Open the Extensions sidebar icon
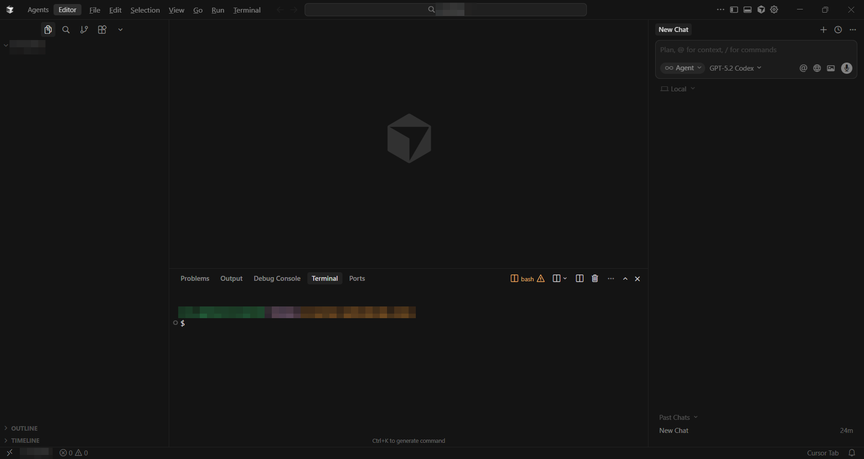 (x=102, y=30)
